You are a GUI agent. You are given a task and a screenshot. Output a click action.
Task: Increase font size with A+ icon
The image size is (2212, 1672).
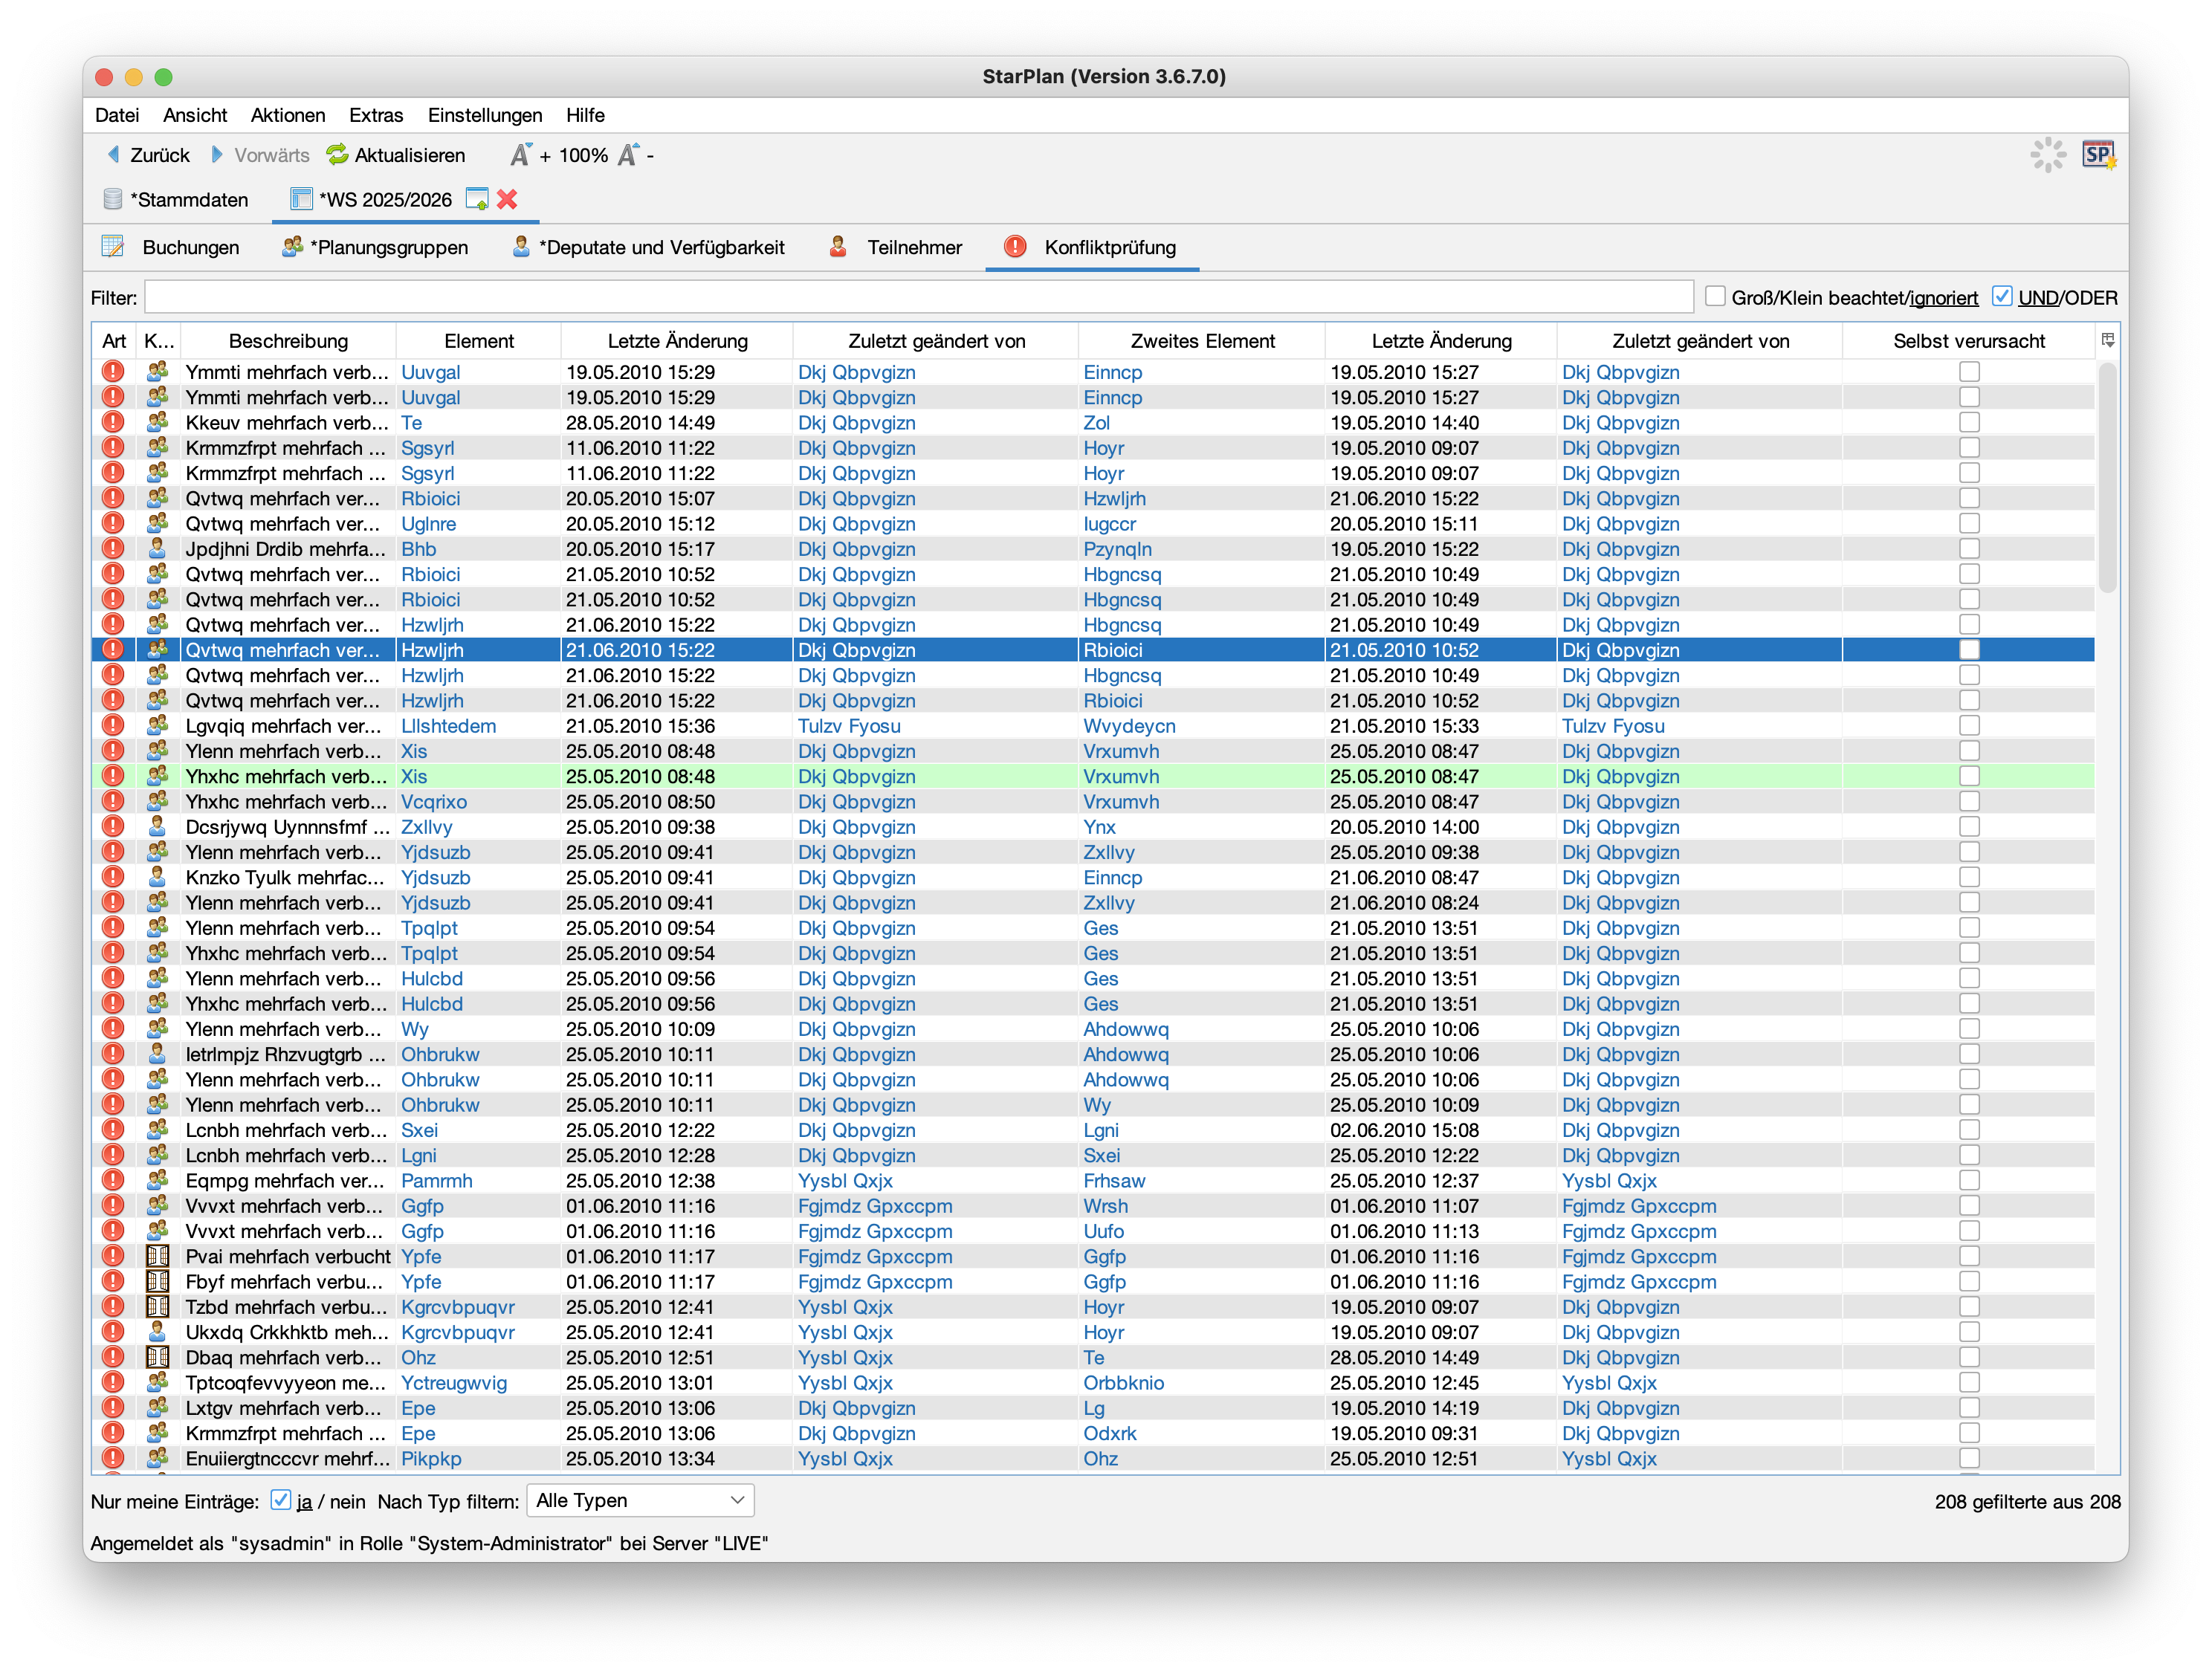point(521,155)
